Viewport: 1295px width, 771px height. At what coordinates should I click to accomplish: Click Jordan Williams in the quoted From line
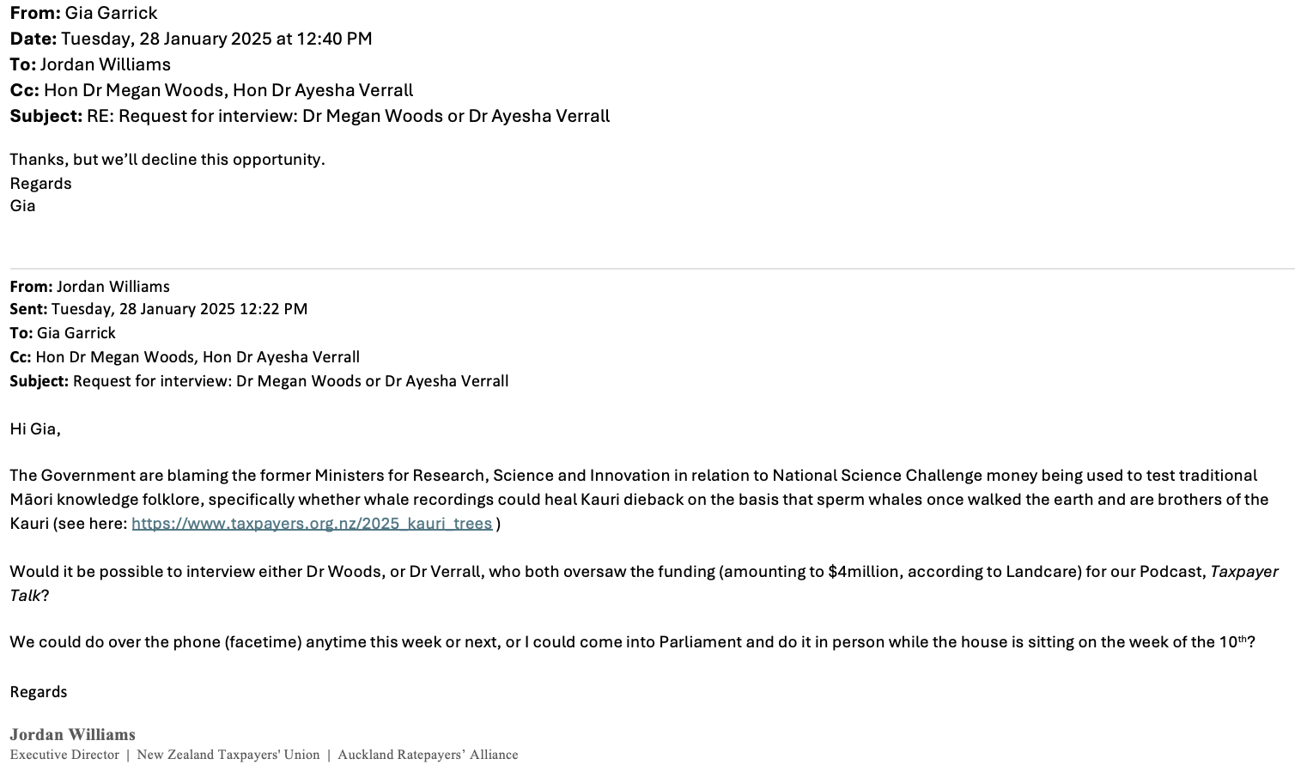click(x=113, y=286)
